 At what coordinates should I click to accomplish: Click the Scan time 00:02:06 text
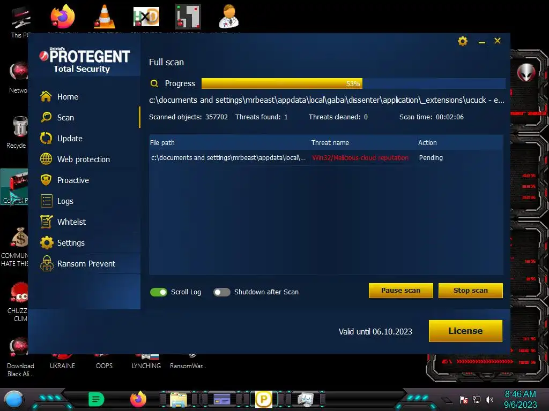pyautogui.click(x=432, y=117)
